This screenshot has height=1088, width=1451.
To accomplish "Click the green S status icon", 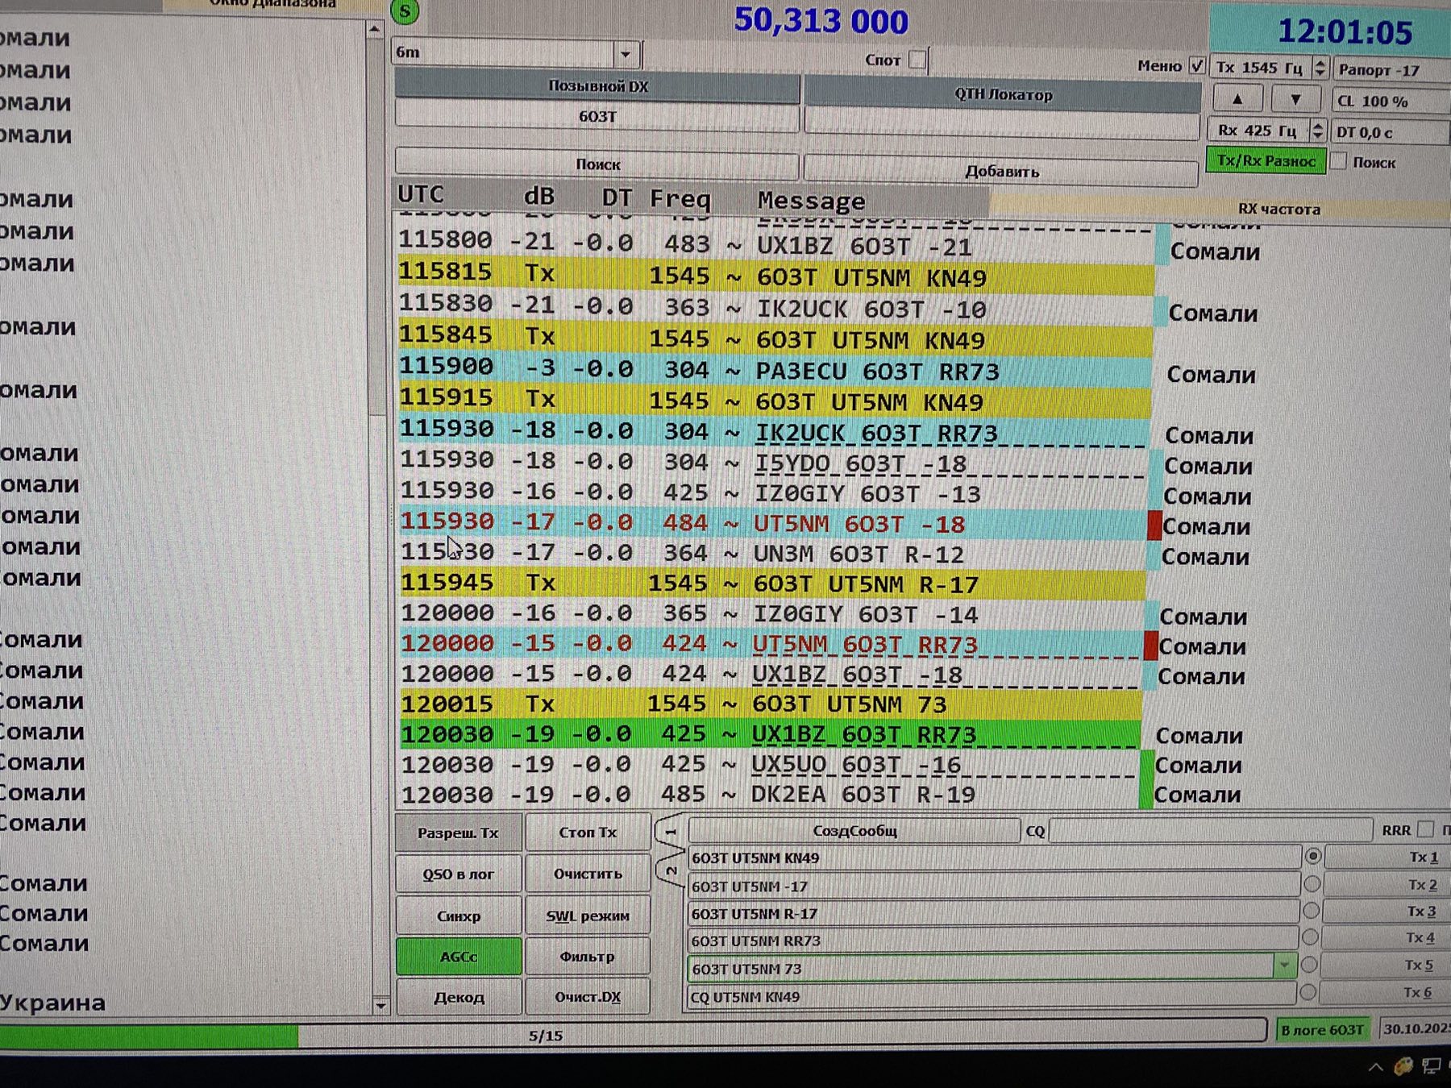I will click(x=405, y=11).
